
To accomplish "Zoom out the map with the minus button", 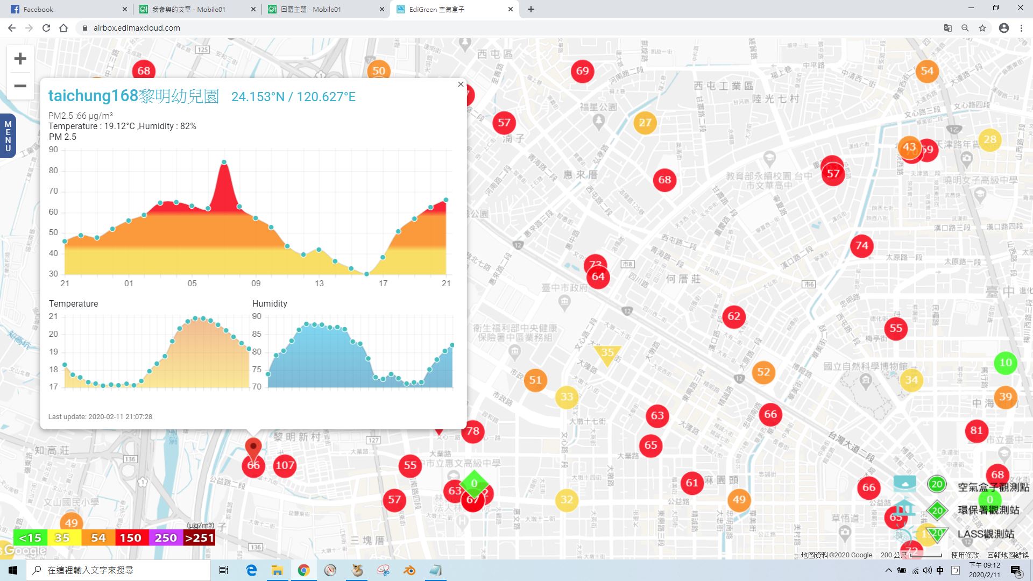I will click(x=20, y=86).
